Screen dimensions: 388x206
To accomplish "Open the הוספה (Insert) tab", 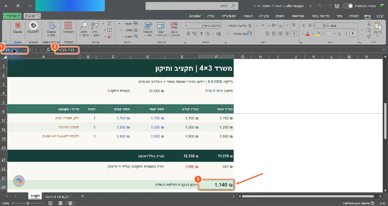I will [x=353, y=16].
